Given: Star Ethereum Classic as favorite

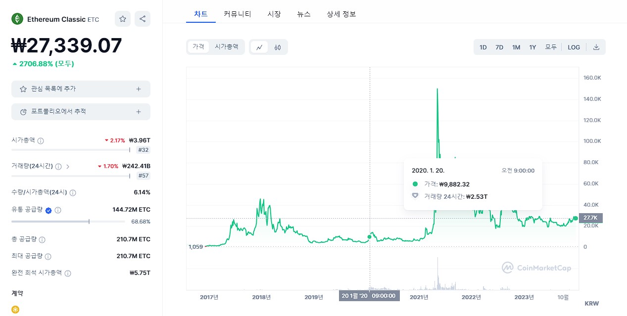Looking at the screenshot, I should coord(123,19).
